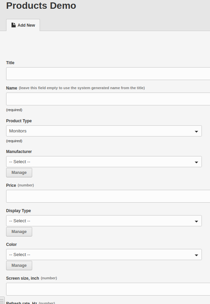Click Manage button under Manufacturer
Screen dimensions: 210x304
coord(19,173)
